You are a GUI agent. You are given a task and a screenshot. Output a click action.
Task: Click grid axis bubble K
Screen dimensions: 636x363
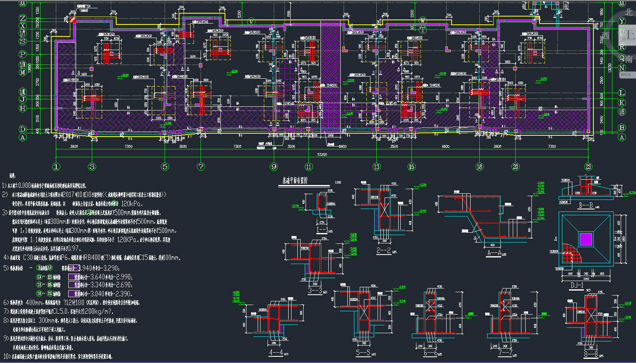(622, 103)
